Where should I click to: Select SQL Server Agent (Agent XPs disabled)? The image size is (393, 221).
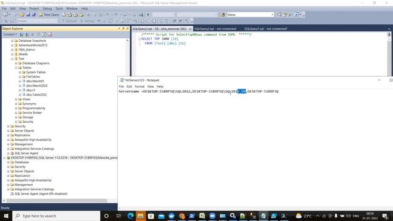[x=41, y=194]
